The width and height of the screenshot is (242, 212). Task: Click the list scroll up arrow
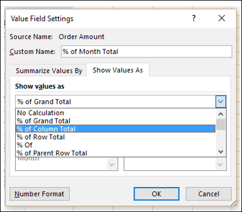point(221,114)
